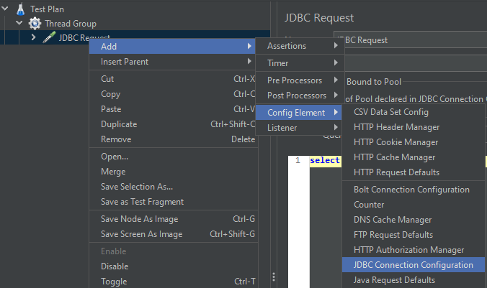The height and width of the screenshot is (288, 487).
Task: Add Java Request Defaults
Action: [414, 280]
